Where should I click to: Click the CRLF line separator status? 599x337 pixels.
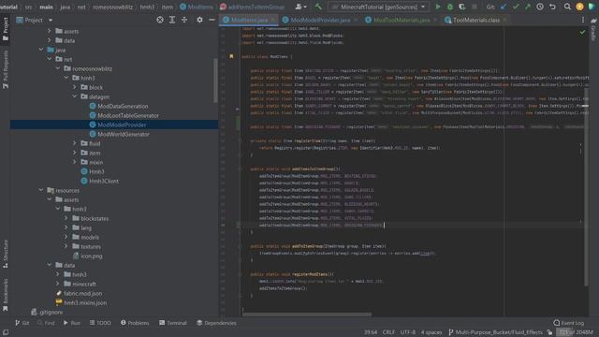click(x=388, y=332)
